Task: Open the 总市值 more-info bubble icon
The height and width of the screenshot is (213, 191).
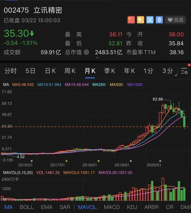Action: point(86,52)
